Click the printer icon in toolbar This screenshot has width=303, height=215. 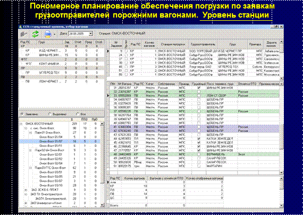coord(48,34)
